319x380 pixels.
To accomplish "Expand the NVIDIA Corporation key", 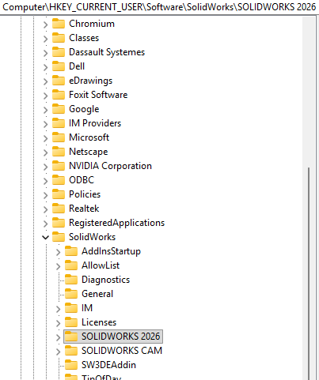I will pyautogui.click(x=46, y=167).
